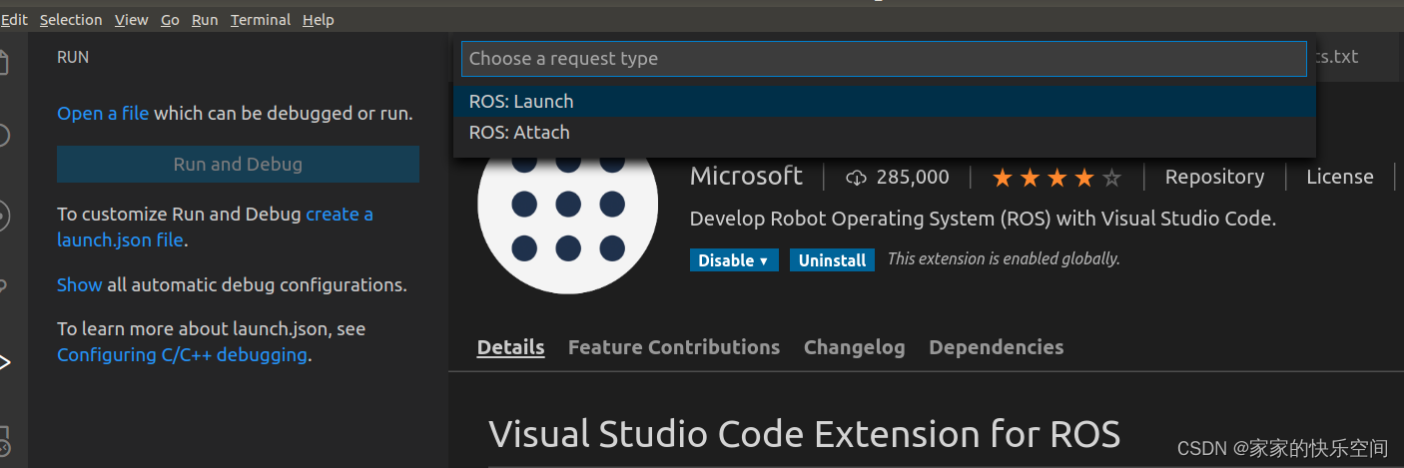Open the Run menu

tap(205, 20)
